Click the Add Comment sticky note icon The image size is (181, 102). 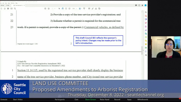[89, 8]
